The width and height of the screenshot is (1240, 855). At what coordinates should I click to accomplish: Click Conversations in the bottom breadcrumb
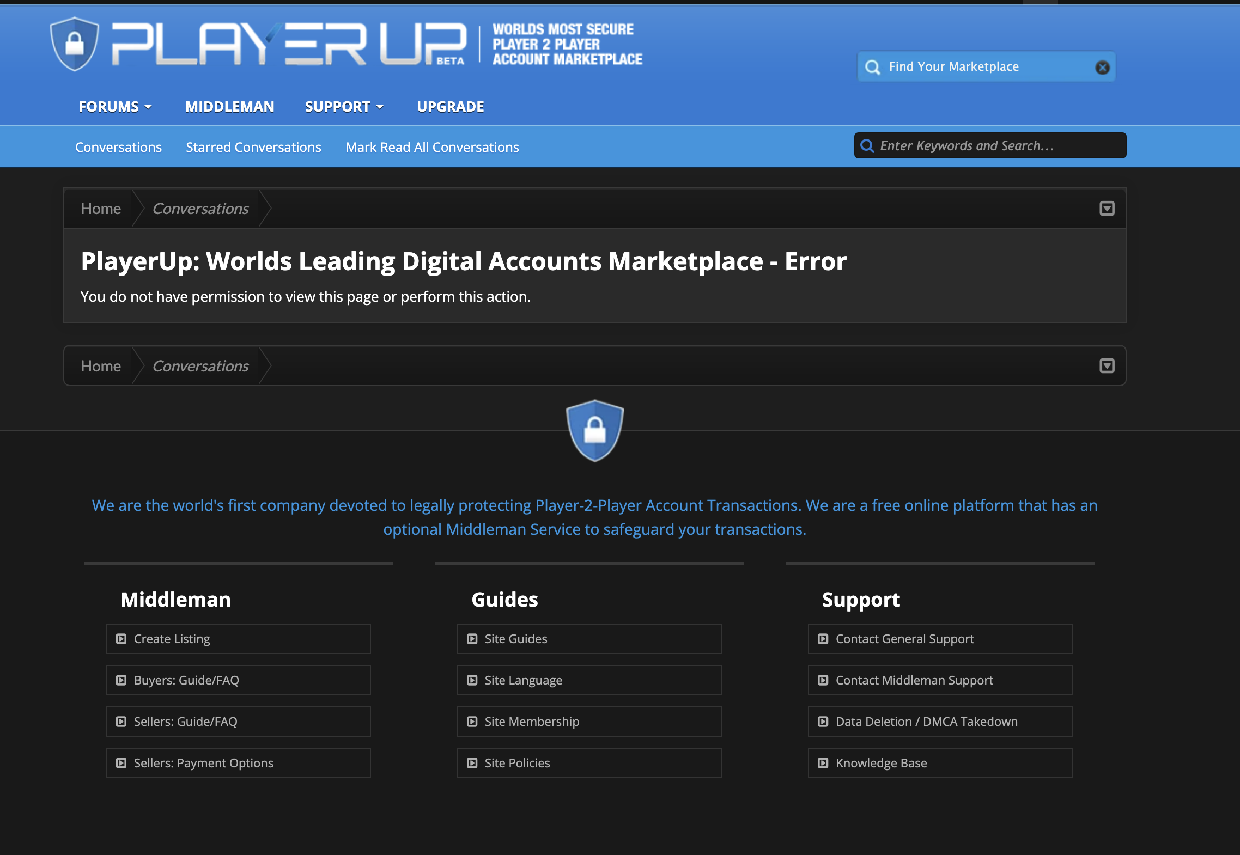(x=200, y=366)
